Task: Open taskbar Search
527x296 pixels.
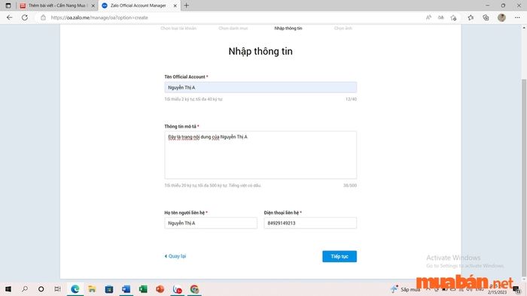Action: tap(25, 289)
